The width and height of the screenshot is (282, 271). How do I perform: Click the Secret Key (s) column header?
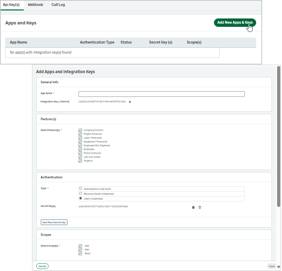click(161, 42)
